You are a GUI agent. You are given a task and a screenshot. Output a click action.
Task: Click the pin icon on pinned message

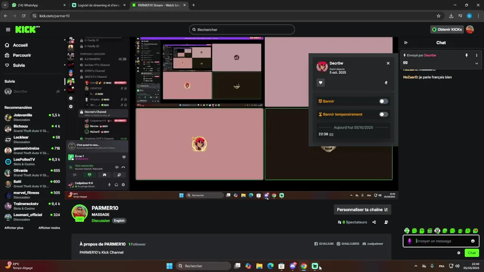click(467, 55)
